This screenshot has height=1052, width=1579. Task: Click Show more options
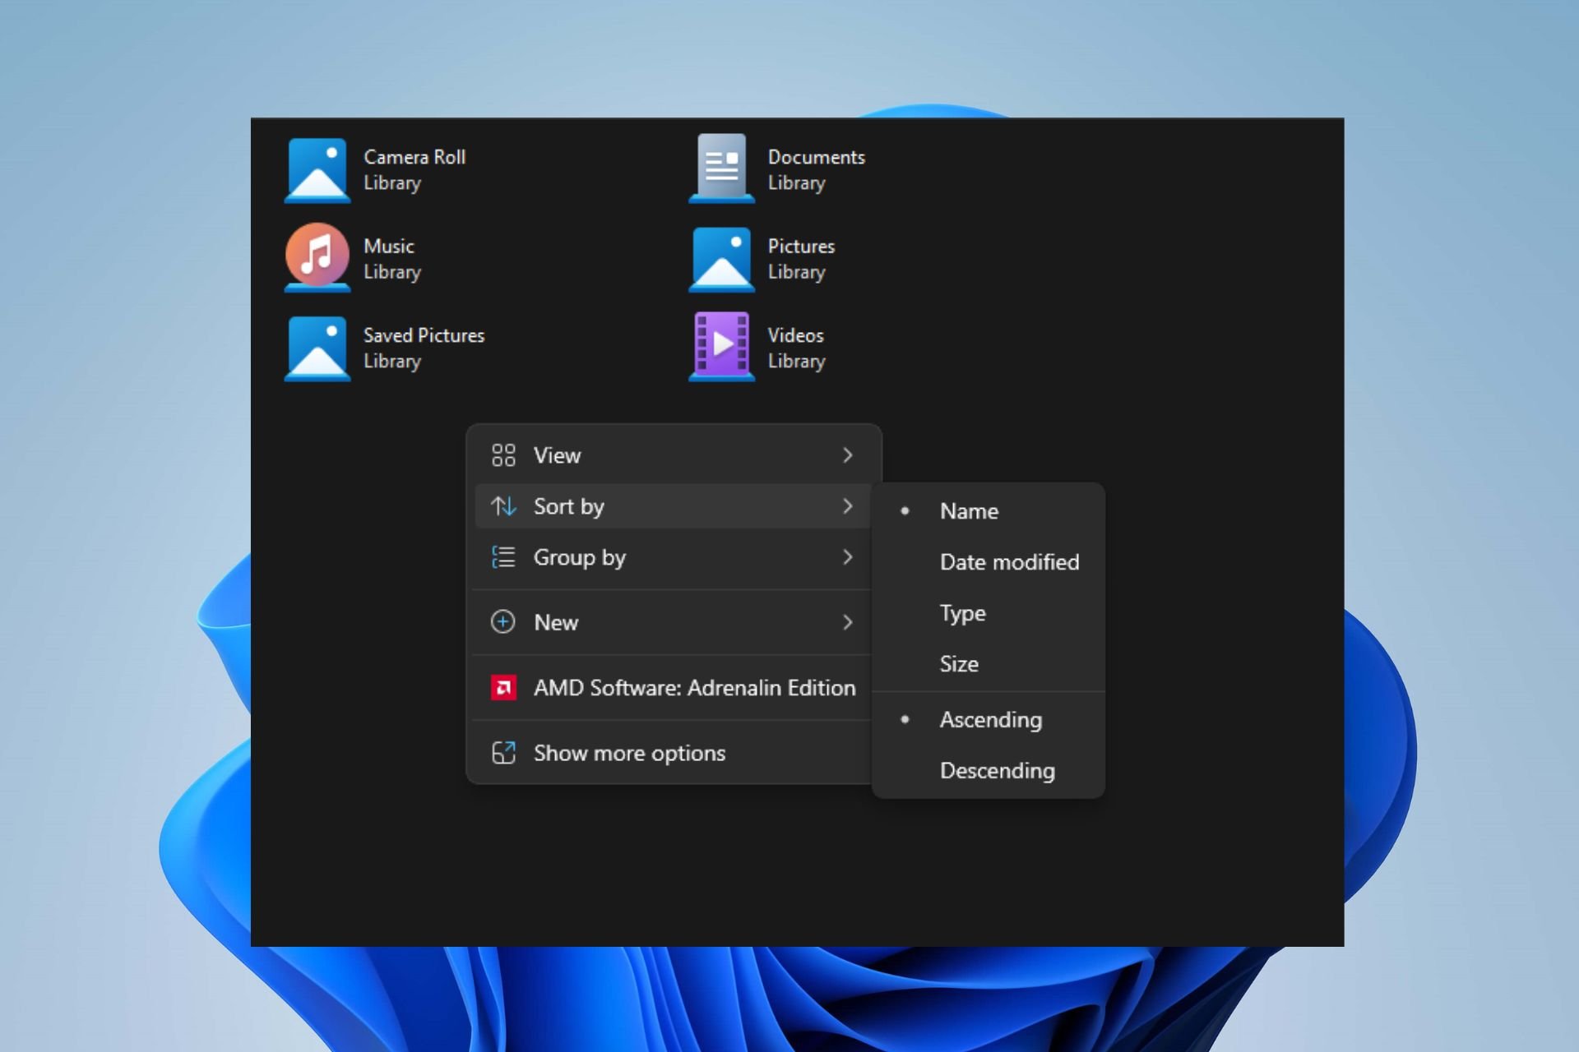pyautogui.click(x=628, y=751)
